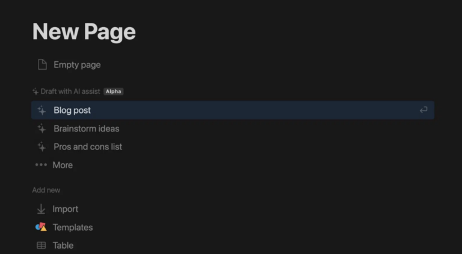Click the colorful Templates shapes icon
This screenshot has width=462, height=254.
pyautogui.click(x=41, y=227)
